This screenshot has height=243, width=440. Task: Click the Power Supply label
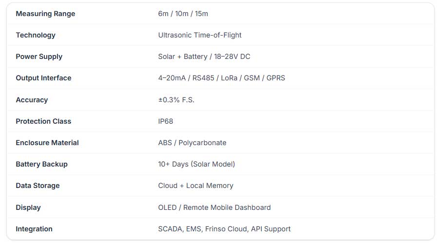pyautogui.click(x=39, y=56)
